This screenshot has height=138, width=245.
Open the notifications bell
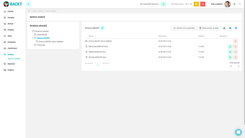pyautogui.click(x=234, y=4)
